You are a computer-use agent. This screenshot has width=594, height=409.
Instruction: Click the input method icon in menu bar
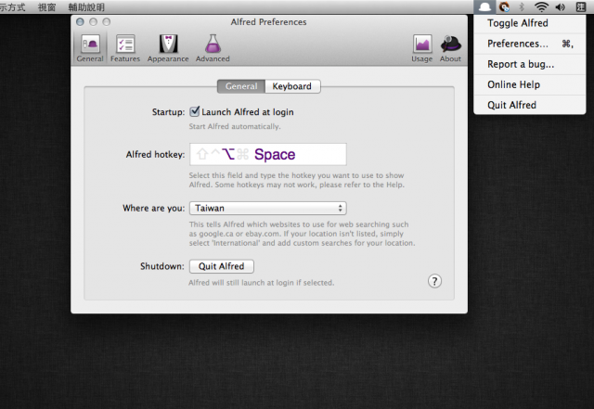581,6
